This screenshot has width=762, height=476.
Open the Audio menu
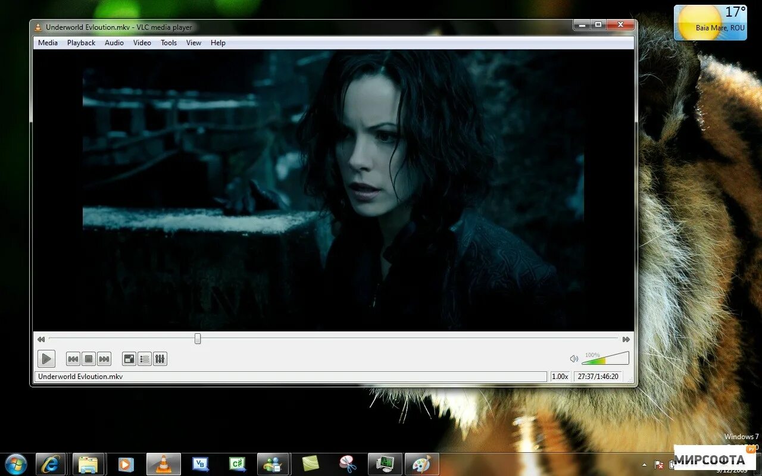pyautogui.click(x=114, y=43)
